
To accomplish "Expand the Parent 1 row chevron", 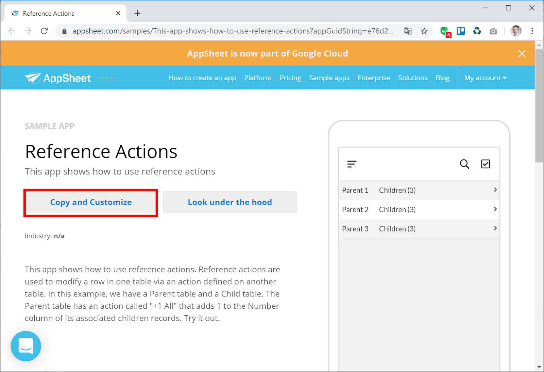I will point(495,190).
